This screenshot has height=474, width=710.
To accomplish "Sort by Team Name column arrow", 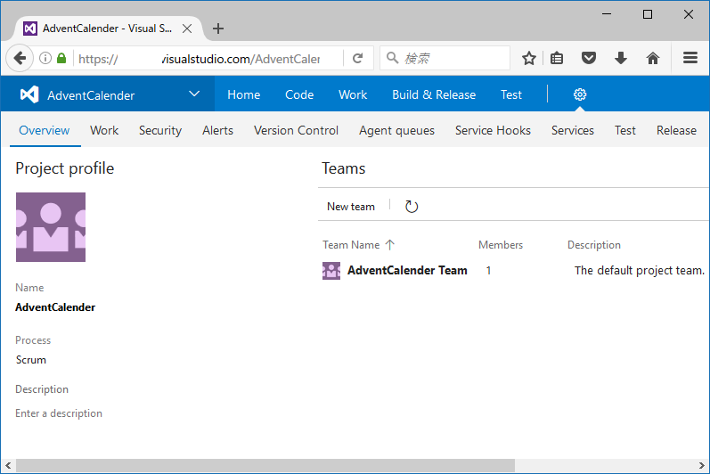I will point(390,245).
